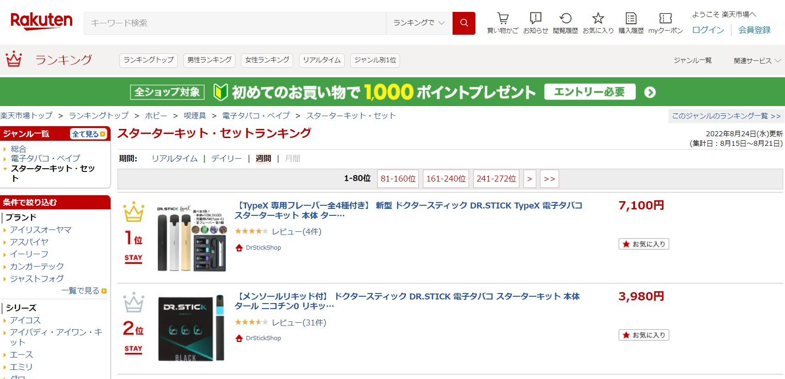This screenshot has height=379, width=785.
Task: Open the browsing history (閲覧履歴) icon
Action: pos(566,18)
